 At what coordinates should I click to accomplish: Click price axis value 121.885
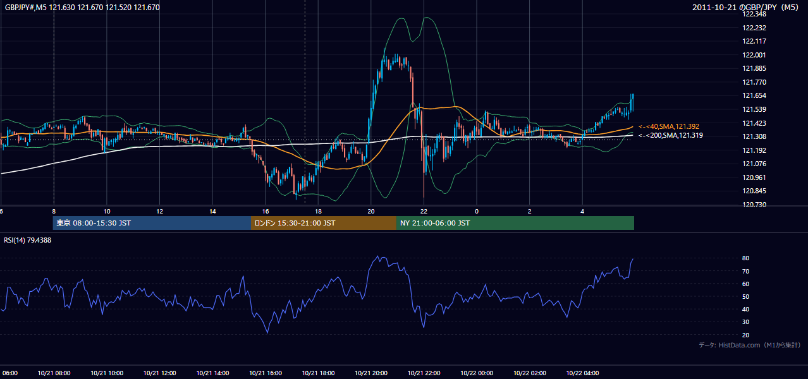pos(754,69)
